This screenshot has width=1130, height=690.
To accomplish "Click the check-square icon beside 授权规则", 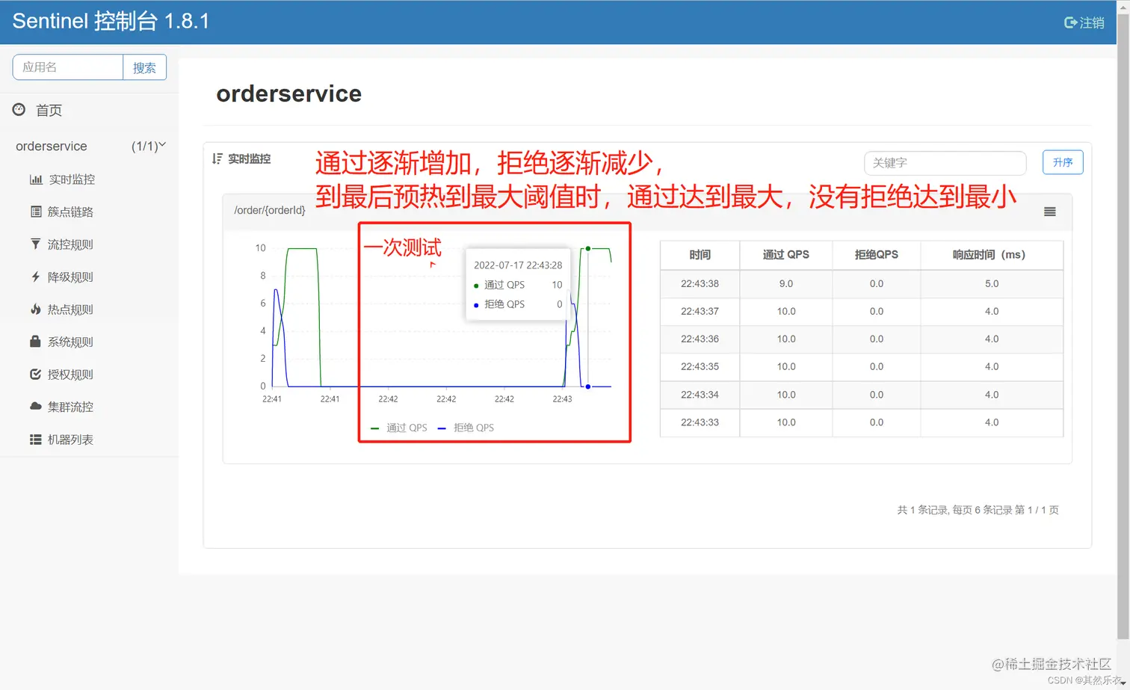I will (x=35, y=374).
